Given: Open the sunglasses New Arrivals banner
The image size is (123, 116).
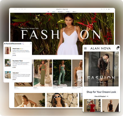Looking at the screenshot, I should 62,100.
